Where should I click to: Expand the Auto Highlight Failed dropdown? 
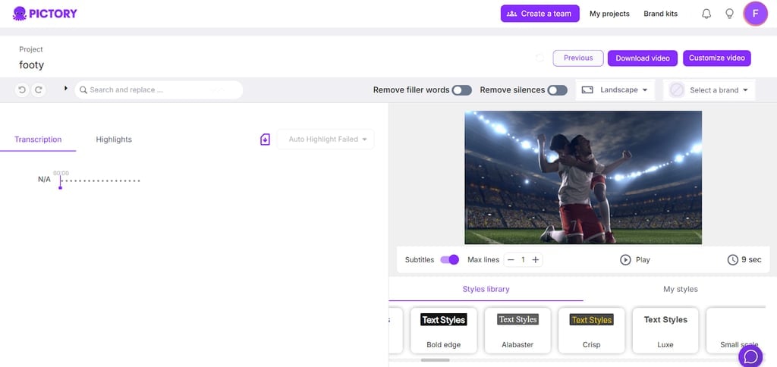coord(326,140)
